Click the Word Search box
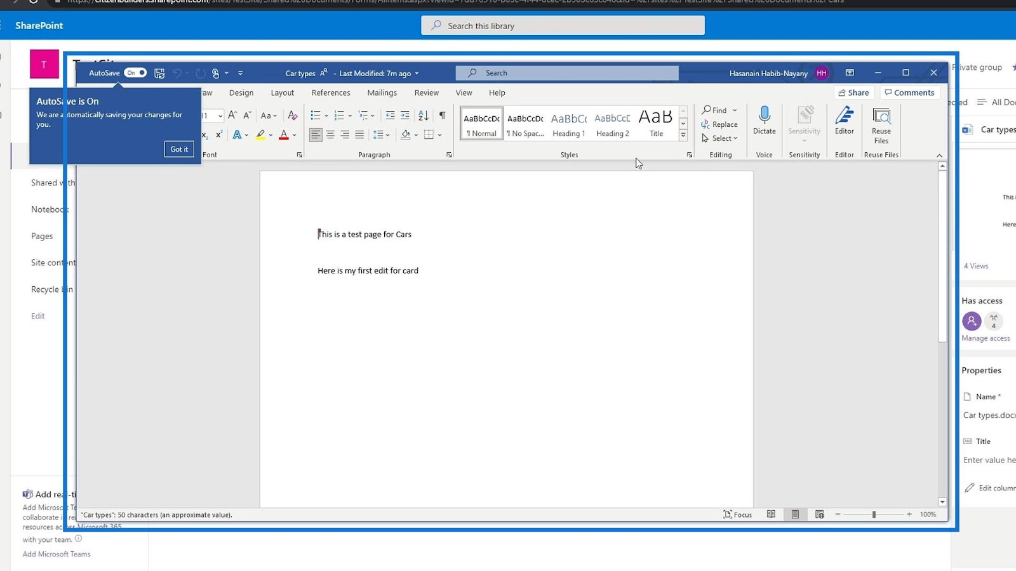Screen dimensions: 1016x571 tap(566, 73)
